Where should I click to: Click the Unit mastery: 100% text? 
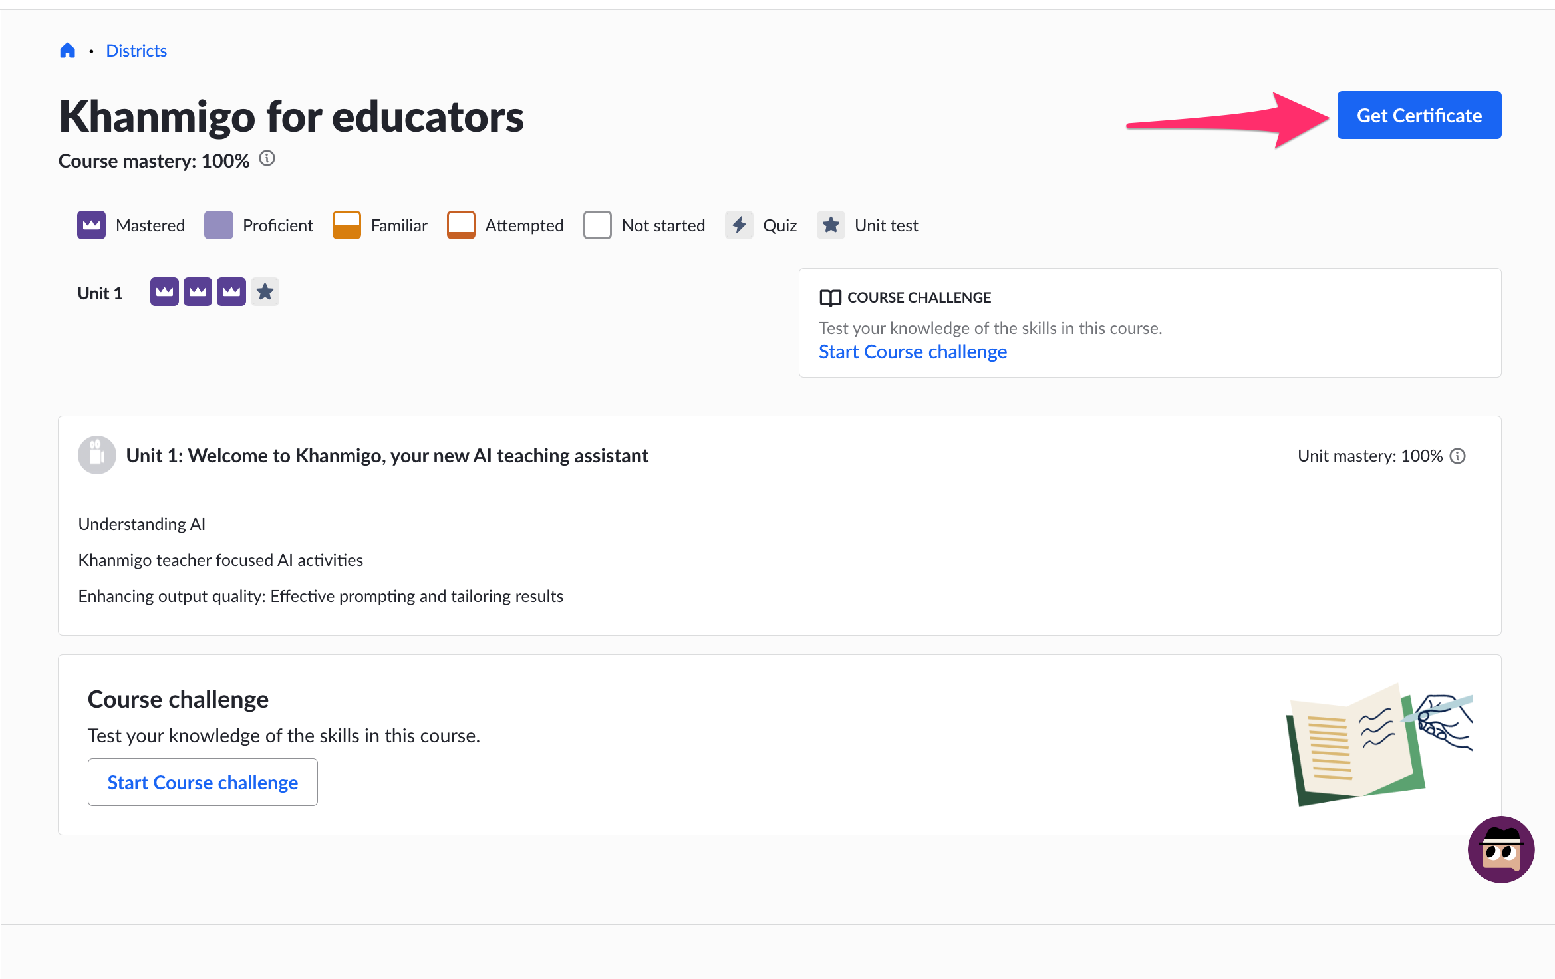(1370, 456)
